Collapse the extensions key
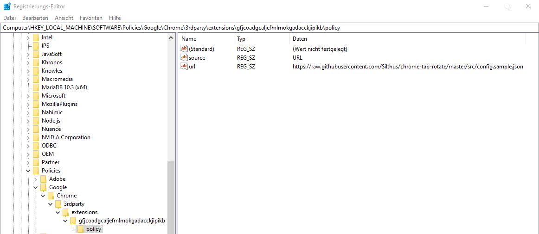Image resolution: width=539 pixels, height=234 pixels. 58,212
